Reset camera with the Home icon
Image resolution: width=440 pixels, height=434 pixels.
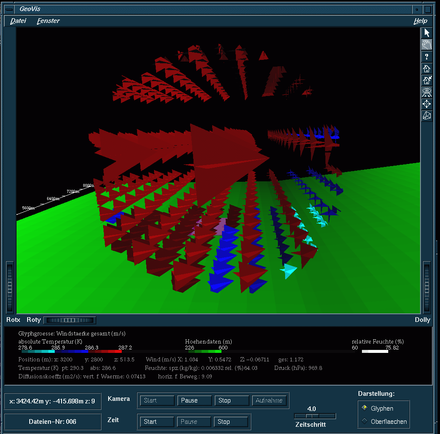(x=427, y=68)
